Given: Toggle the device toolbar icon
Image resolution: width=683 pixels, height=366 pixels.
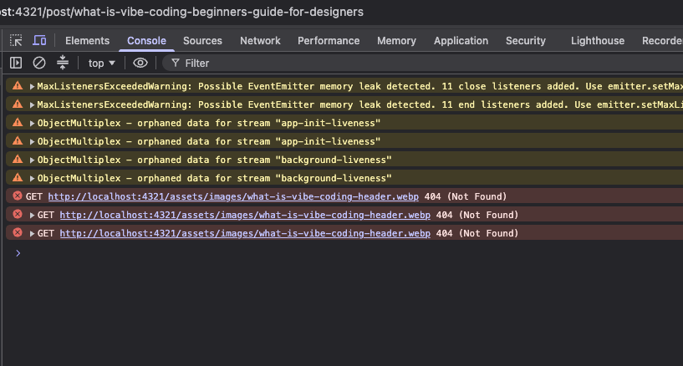Looking at the screenshot, I should 39,40.
